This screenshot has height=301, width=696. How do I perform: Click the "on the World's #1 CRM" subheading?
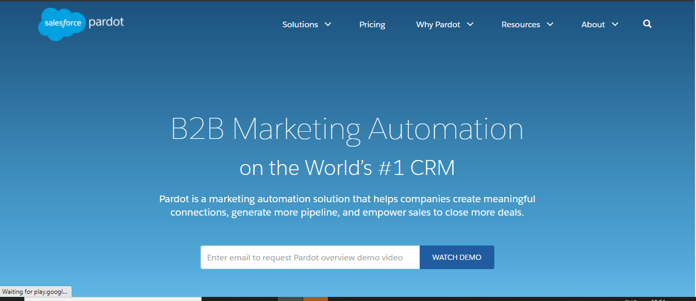coord(347,168)
